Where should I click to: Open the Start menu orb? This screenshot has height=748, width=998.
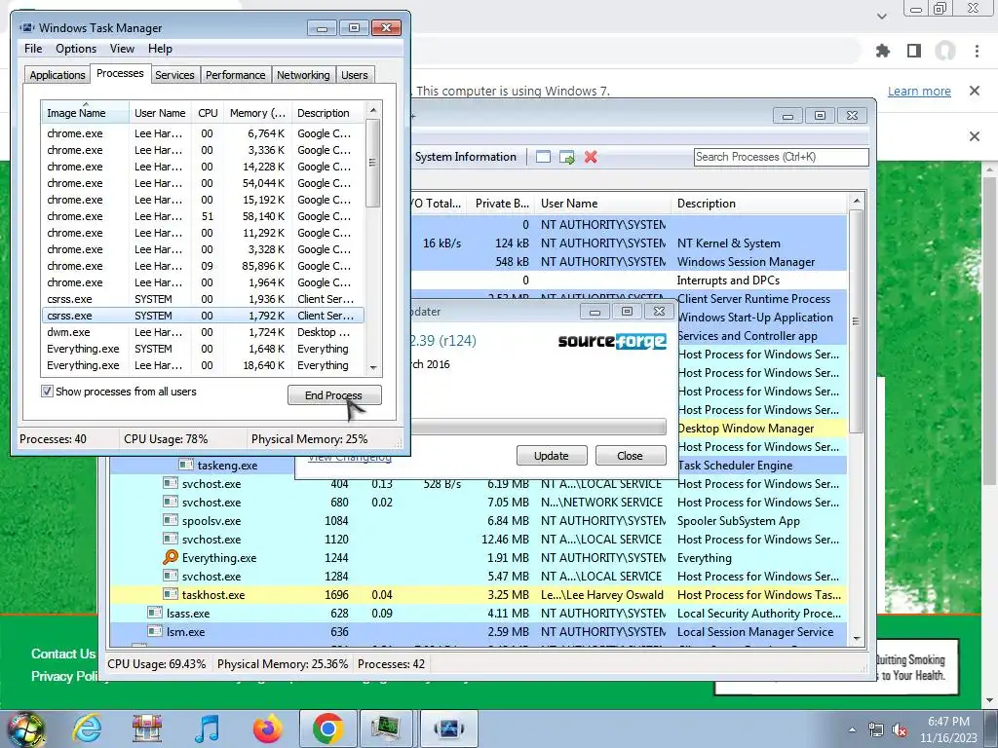[x=25, y=729]
